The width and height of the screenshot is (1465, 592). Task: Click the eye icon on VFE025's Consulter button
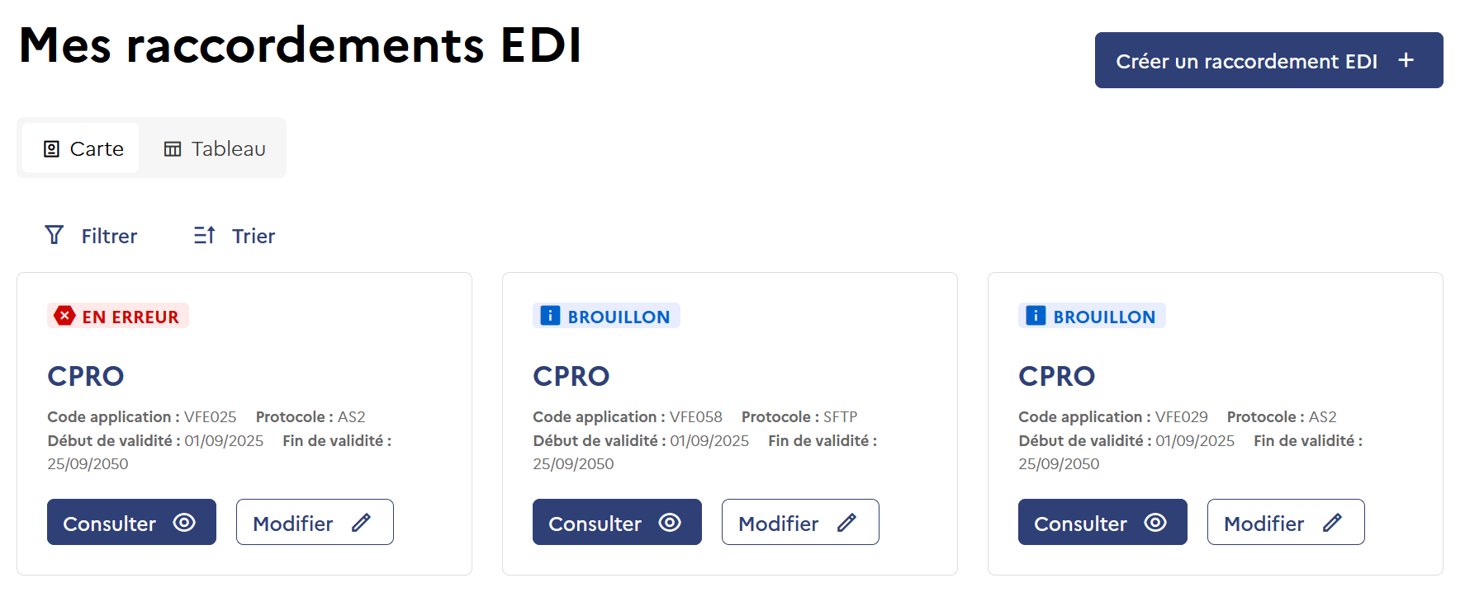(x=183, y=522)
